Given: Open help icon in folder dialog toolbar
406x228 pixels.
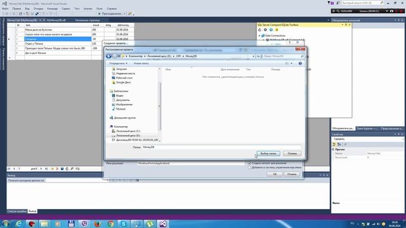Looking at the screenshot, I should click(300, 63).
